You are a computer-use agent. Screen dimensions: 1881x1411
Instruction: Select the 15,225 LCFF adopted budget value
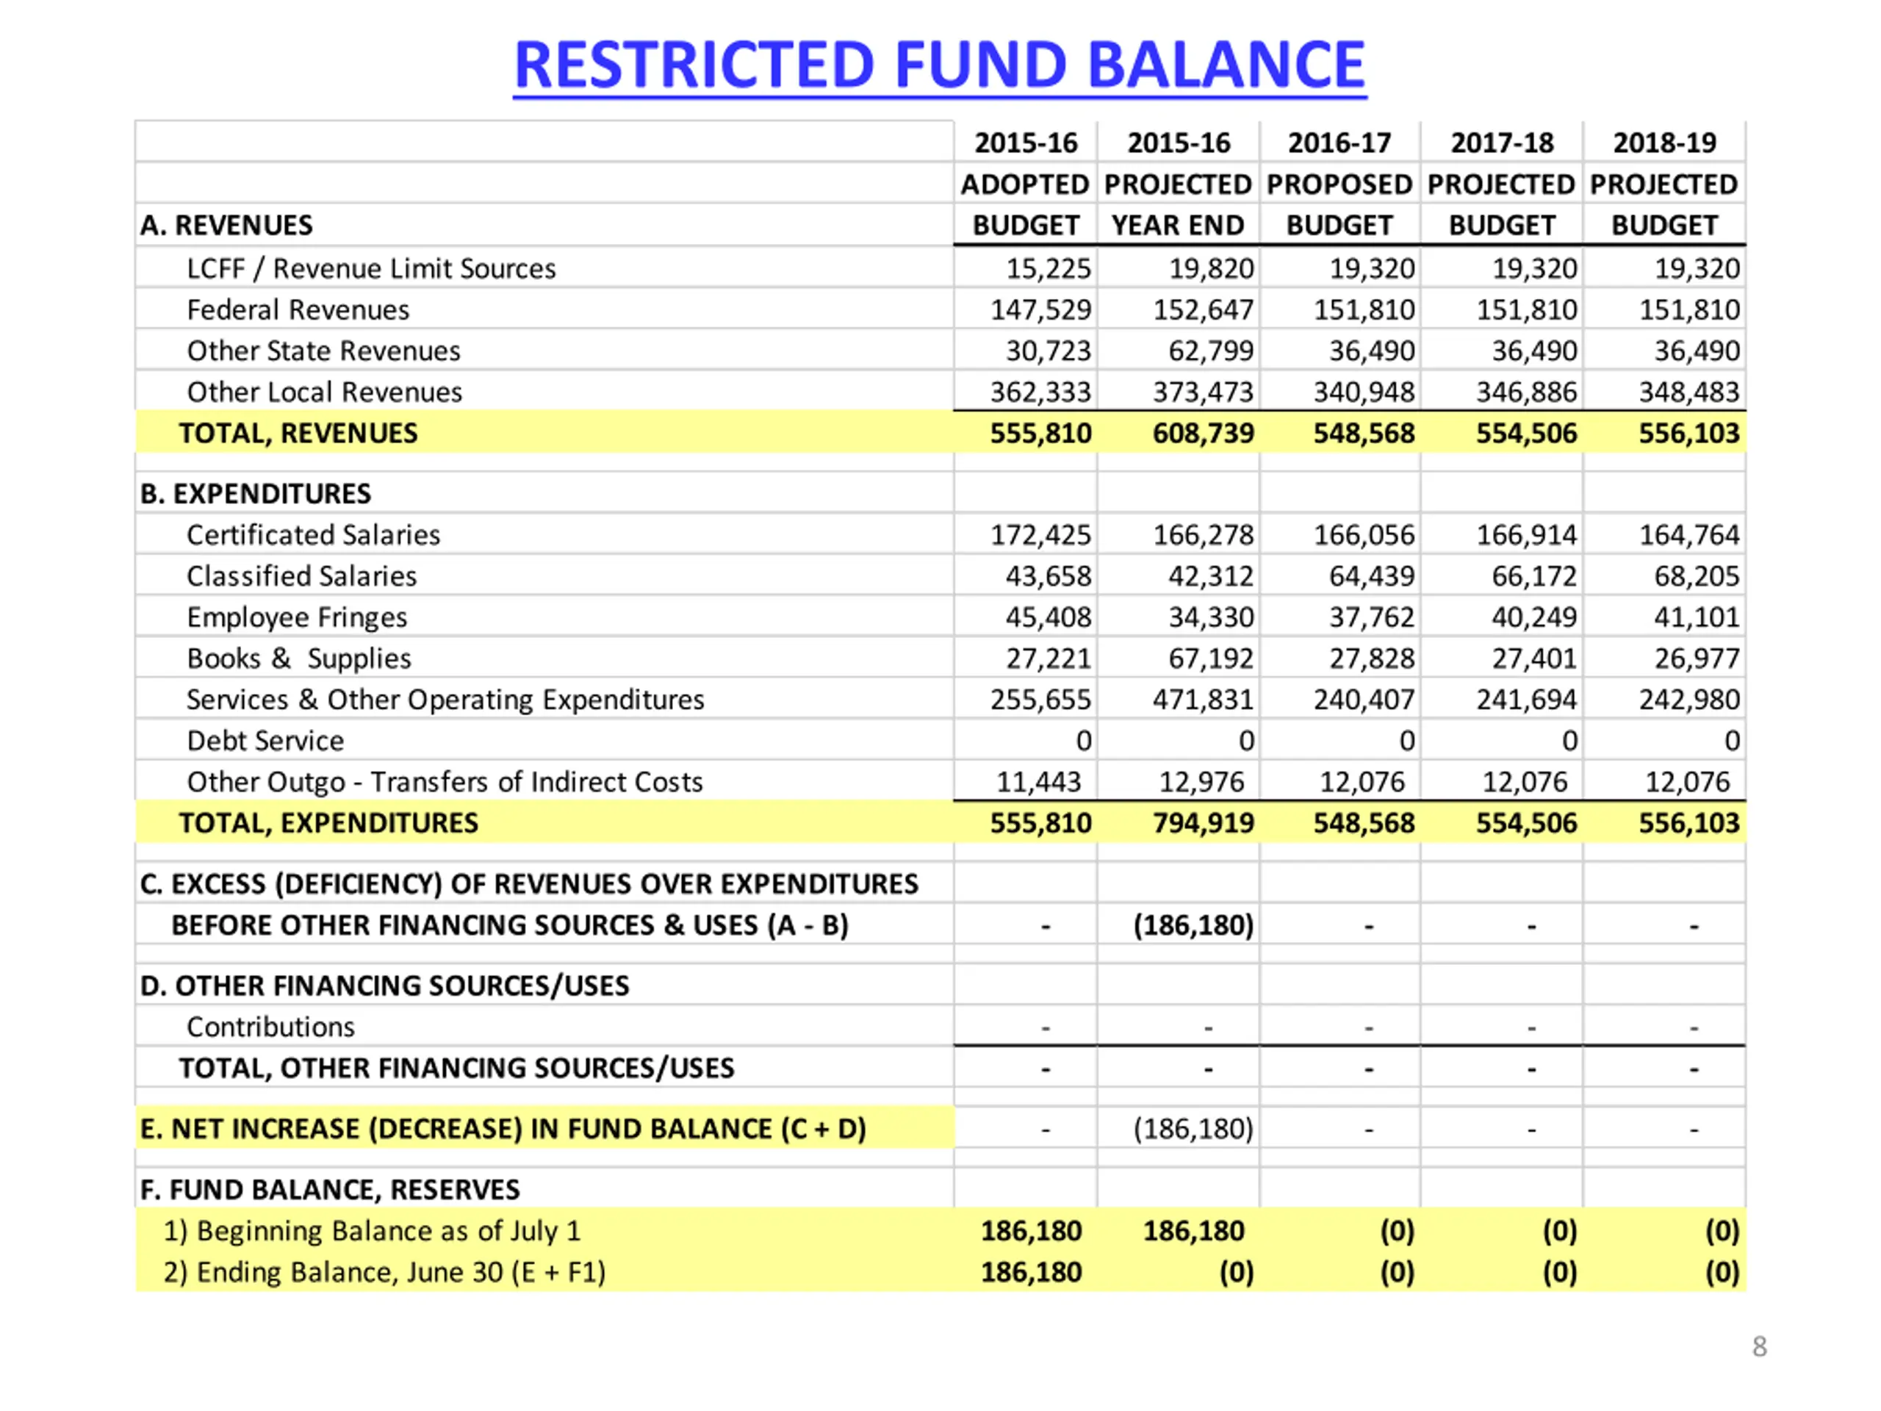[x=1049, y=269]
